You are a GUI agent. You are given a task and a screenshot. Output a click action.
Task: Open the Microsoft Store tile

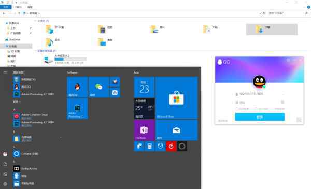coord(177,98)
